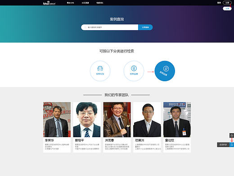
Task: Click the blue back-to-top icon
Action: tap(232, 145)
